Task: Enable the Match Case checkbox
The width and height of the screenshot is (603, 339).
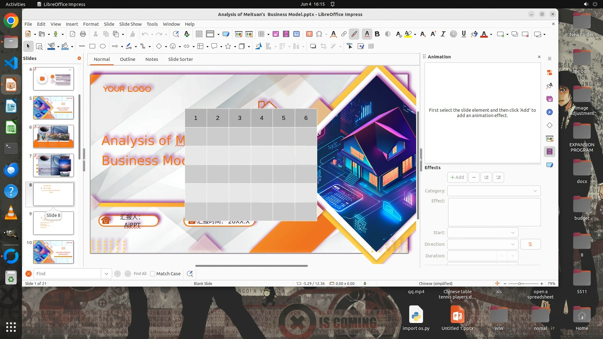Action: point(153,274)
